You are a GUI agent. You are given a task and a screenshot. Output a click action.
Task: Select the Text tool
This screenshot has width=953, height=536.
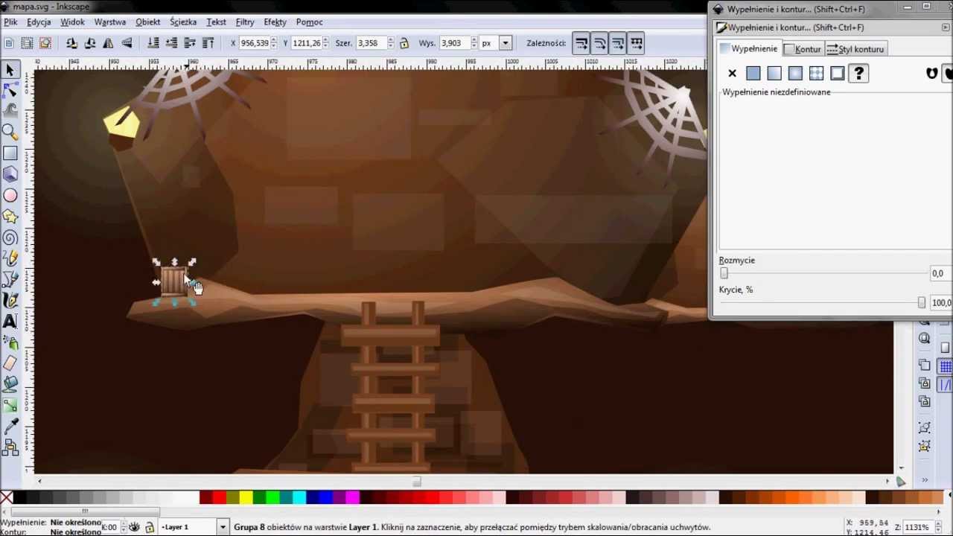pyautogui.click(x=11, y=322)
